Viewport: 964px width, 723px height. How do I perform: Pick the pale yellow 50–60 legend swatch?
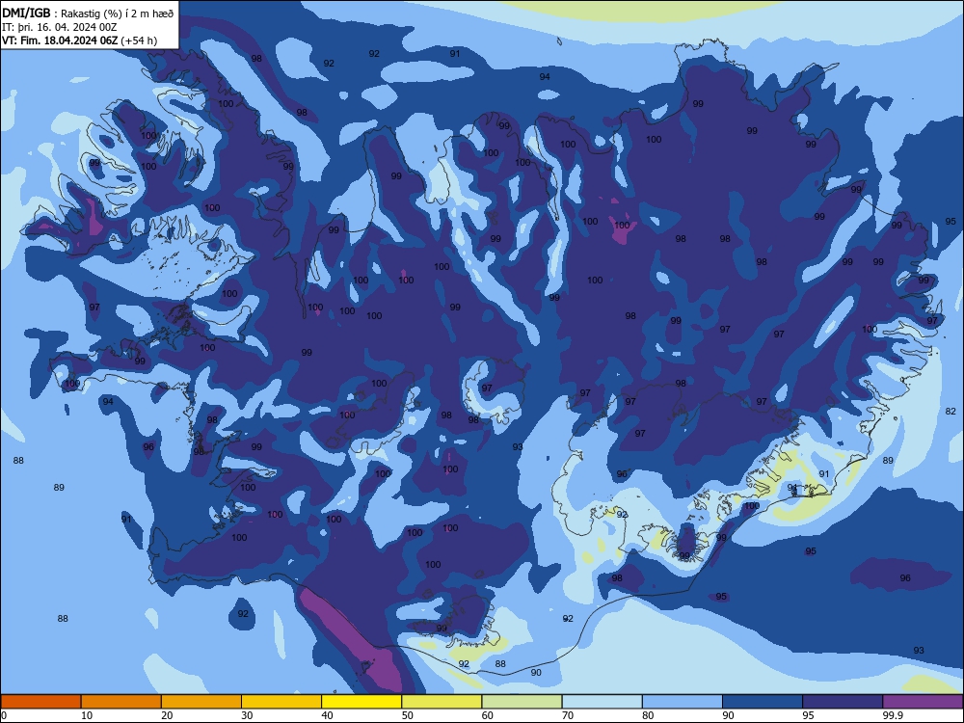pyautogui.click(x=442, y=702)
